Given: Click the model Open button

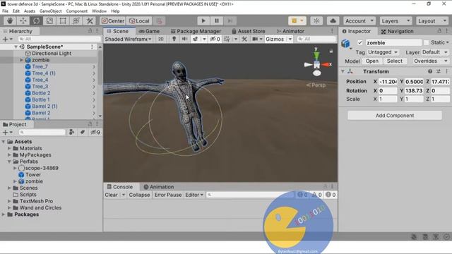Looking at the screenshot, I should click(372, 61).
